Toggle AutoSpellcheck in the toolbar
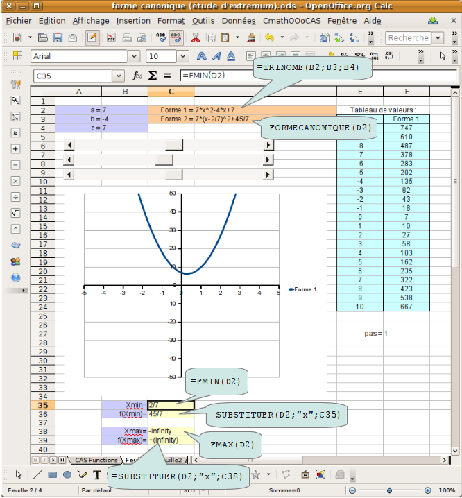462x498 pixels. tap(176, 37)
